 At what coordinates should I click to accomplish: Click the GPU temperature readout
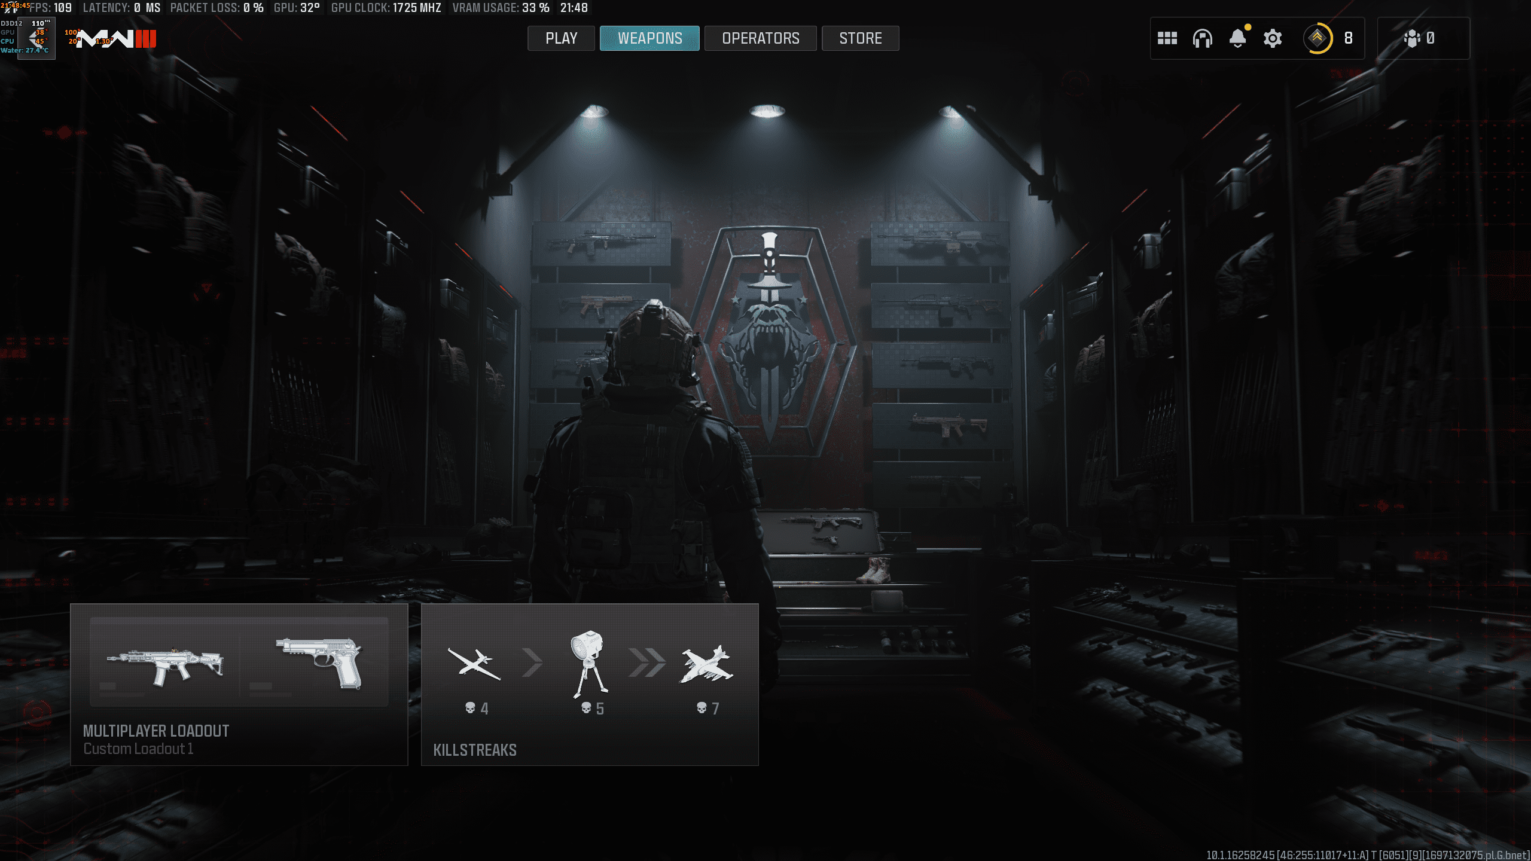[x=297, y=8]
